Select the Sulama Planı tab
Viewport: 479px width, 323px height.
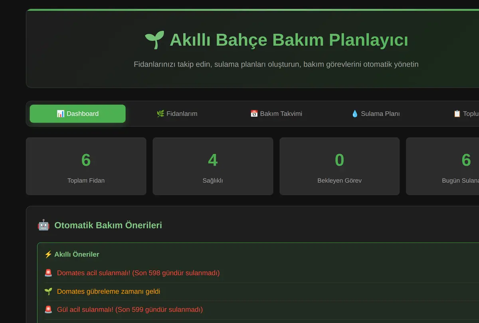pyautogui.click(x=375, y=114)
